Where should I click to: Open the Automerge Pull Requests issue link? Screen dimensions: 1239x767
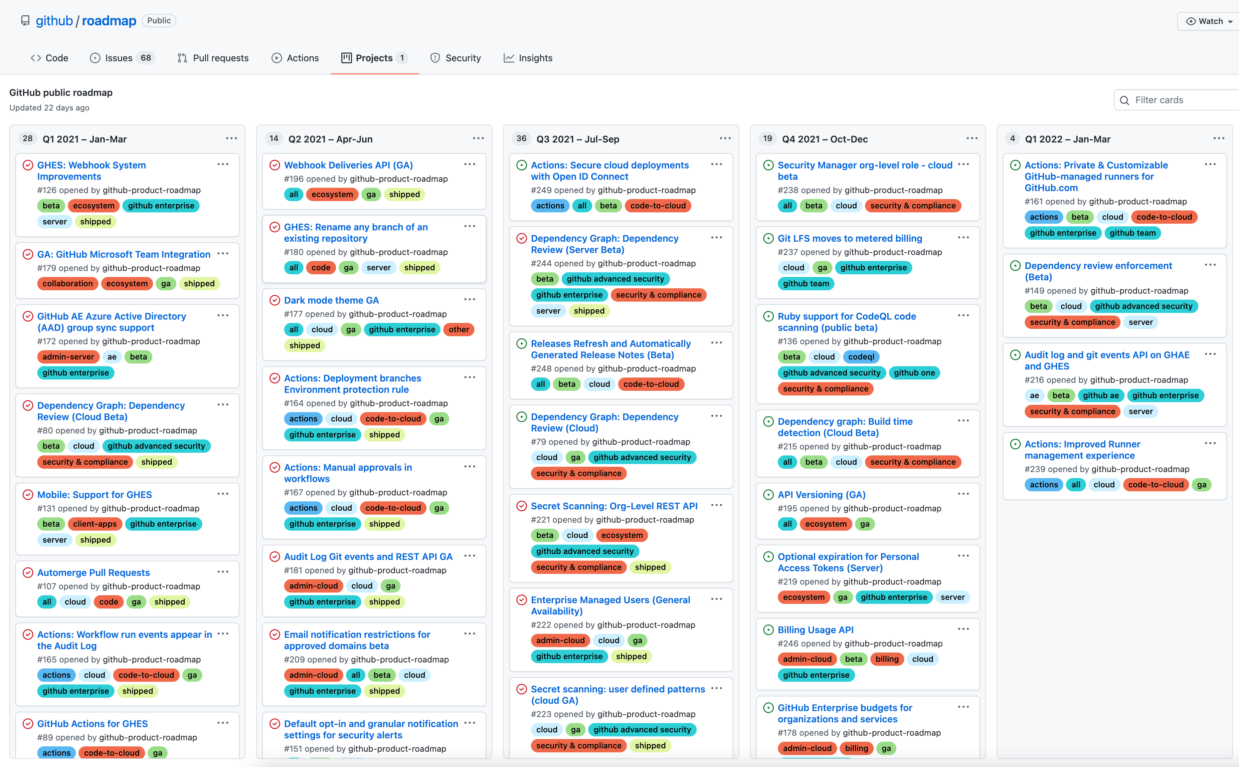[93, 572]
